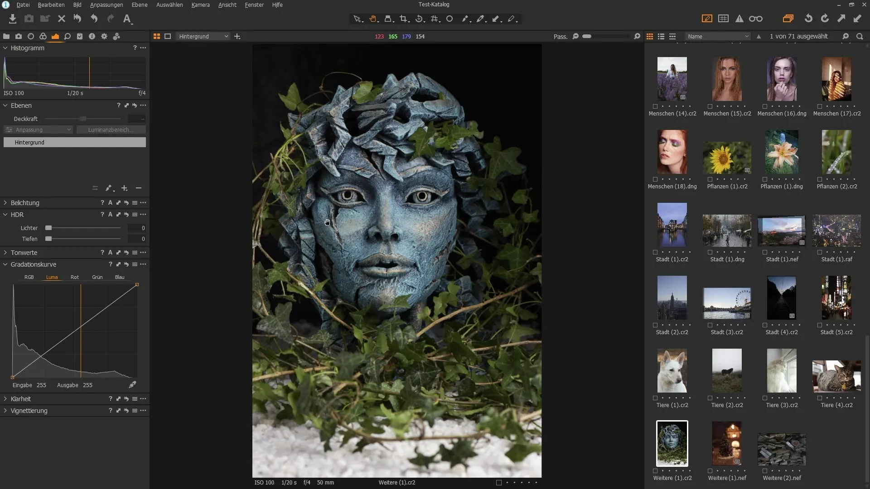The height and width of the screenshot is (489, 870).
Task: Open the Metadata info tool tab
Action: (92, 36)
